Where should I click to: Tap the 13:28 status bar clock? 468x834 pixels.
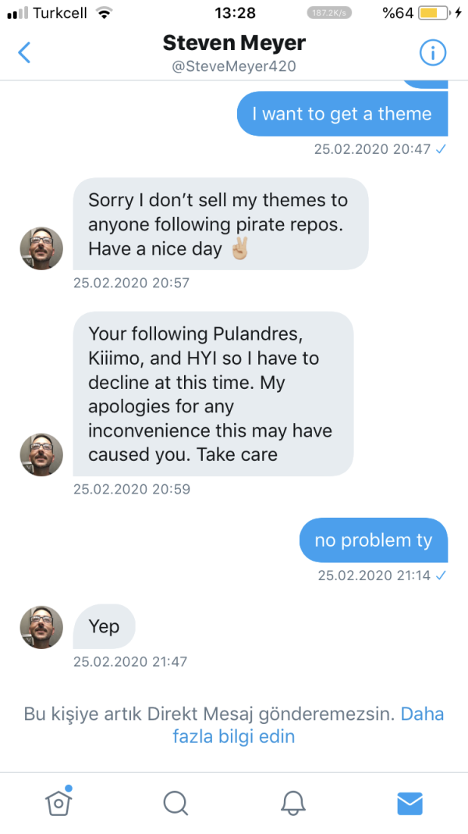[233, 13]
